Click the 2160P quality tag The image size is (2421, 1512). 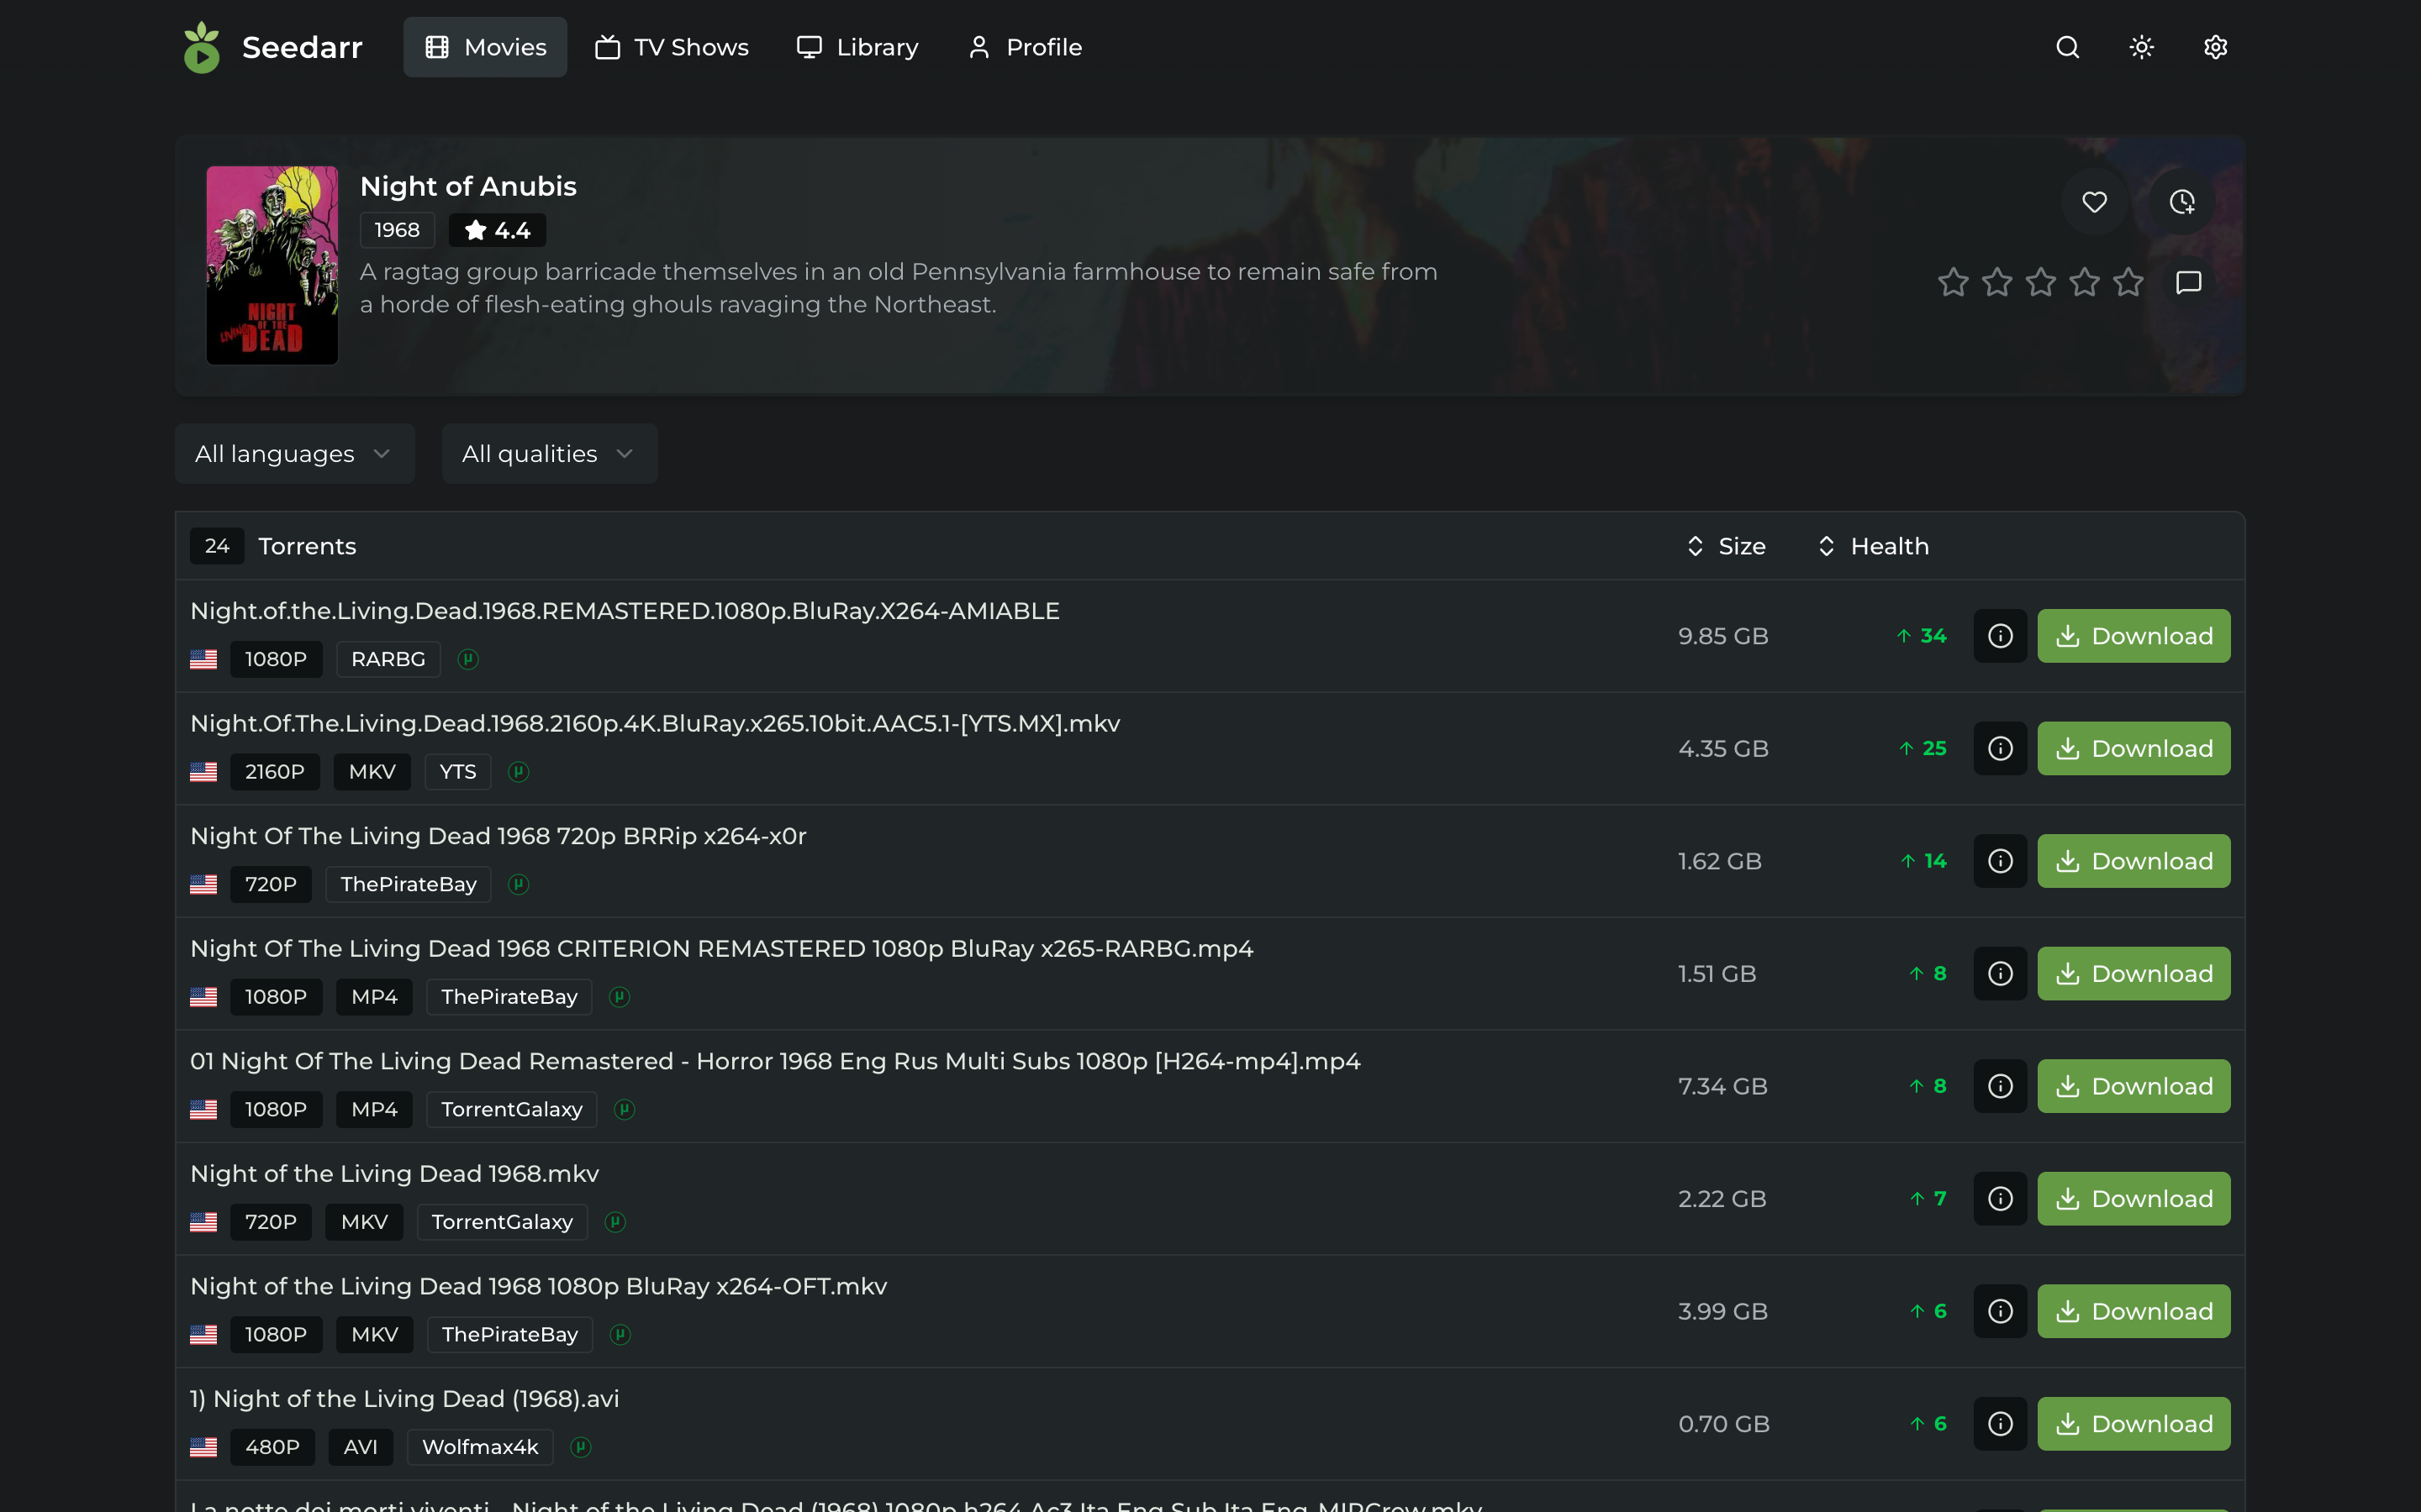(275, 772)
